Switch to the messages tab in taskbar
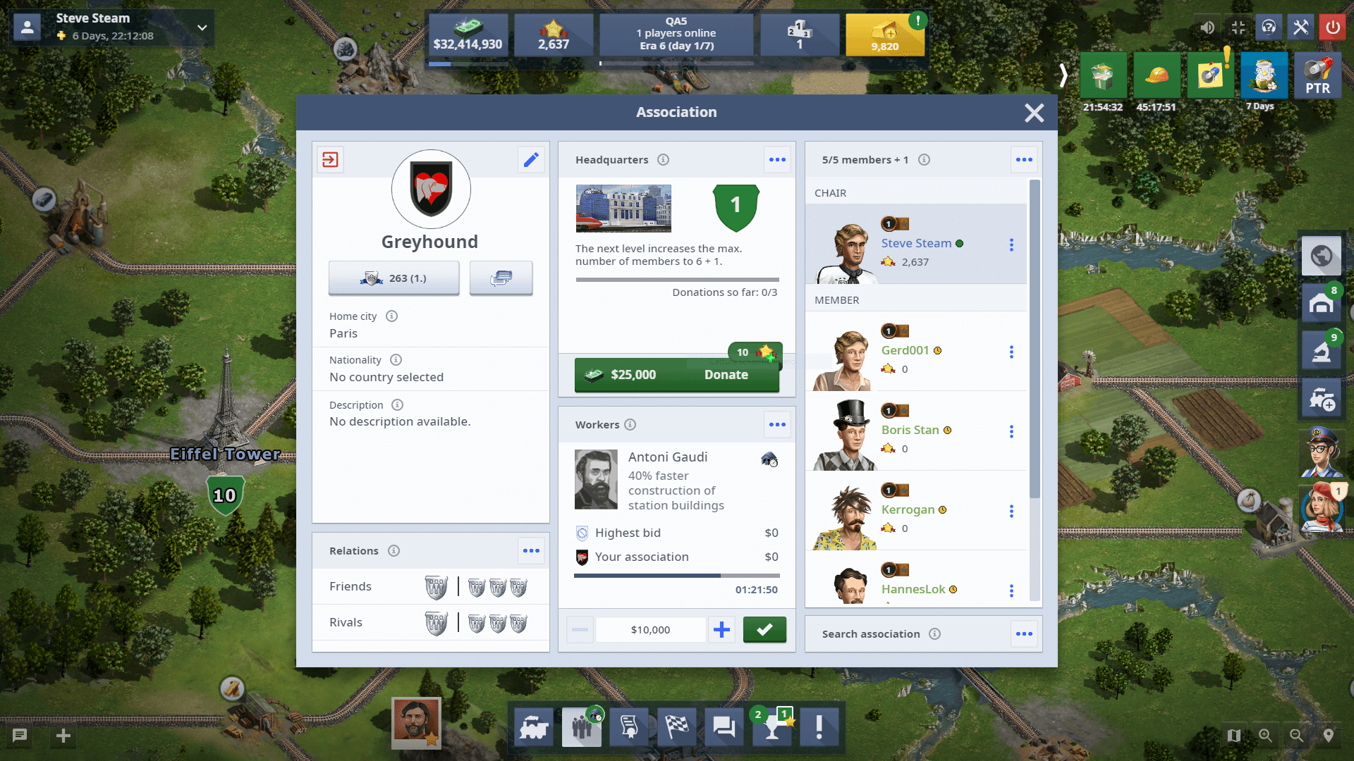Viewport: 1354px width, 761px height. pos(724,728)
